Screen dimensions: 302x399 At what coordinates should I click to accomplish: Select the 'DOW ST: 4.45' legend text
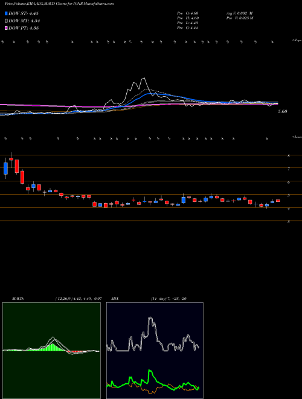[24, 14]
